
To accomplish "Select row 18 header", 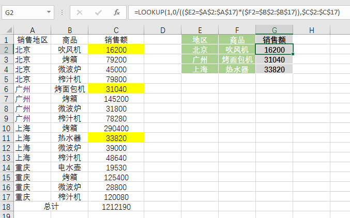I will tap(7, 207).
